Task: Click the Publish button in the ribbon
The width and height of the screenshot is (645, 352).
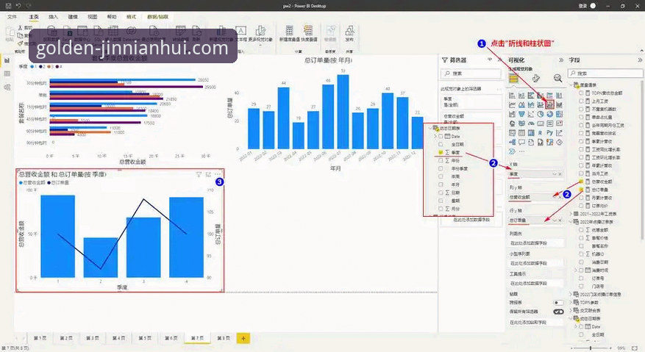Action: pos(349,33)
